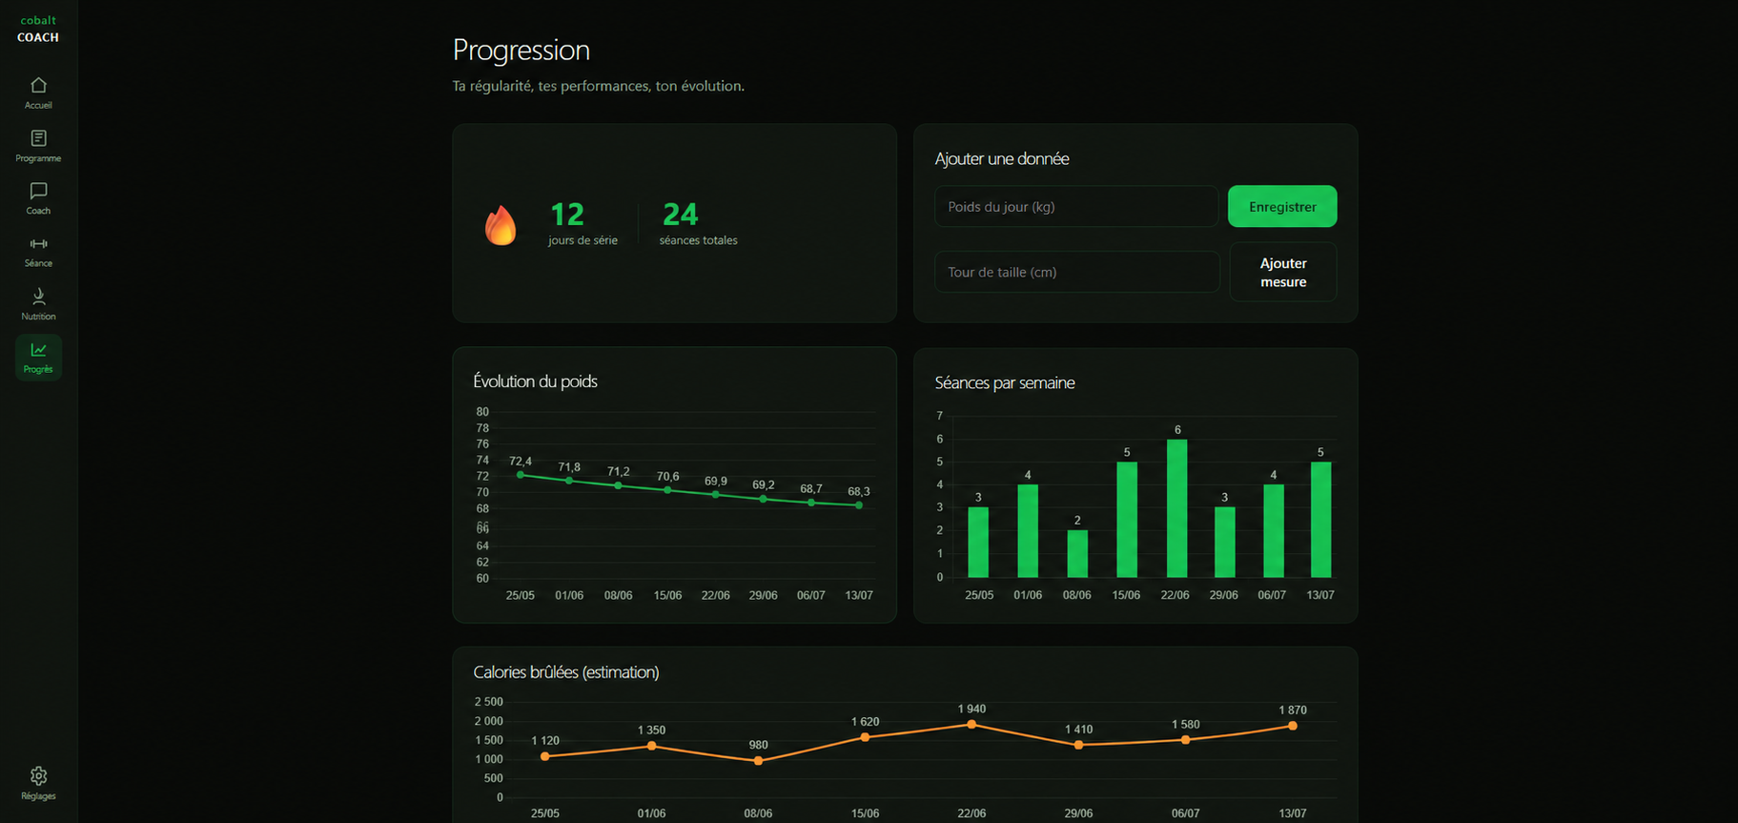Click the Séances par semaine chart title
1738x823 pixels.
coord(1004,382)
